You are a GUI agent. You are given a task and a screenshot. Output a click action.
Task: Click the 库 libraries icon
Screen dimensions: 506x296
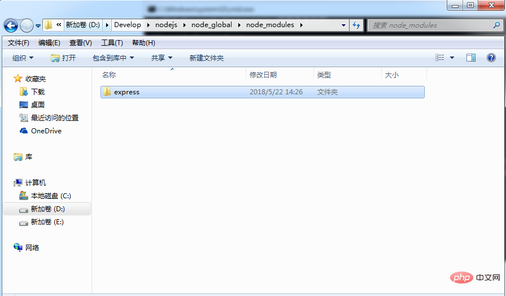[18, 157]
